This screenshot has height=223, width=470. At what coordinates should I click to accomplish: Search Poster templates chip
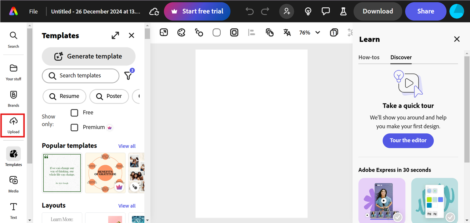[x=109, y=96]
